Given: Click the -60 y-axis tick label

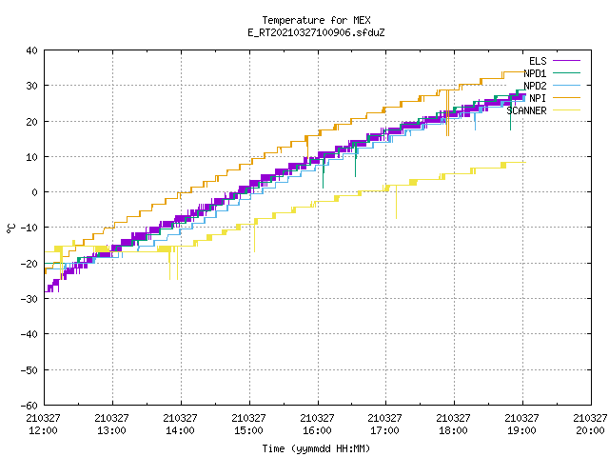Looking at the screenshot, I should pos(29,406).
